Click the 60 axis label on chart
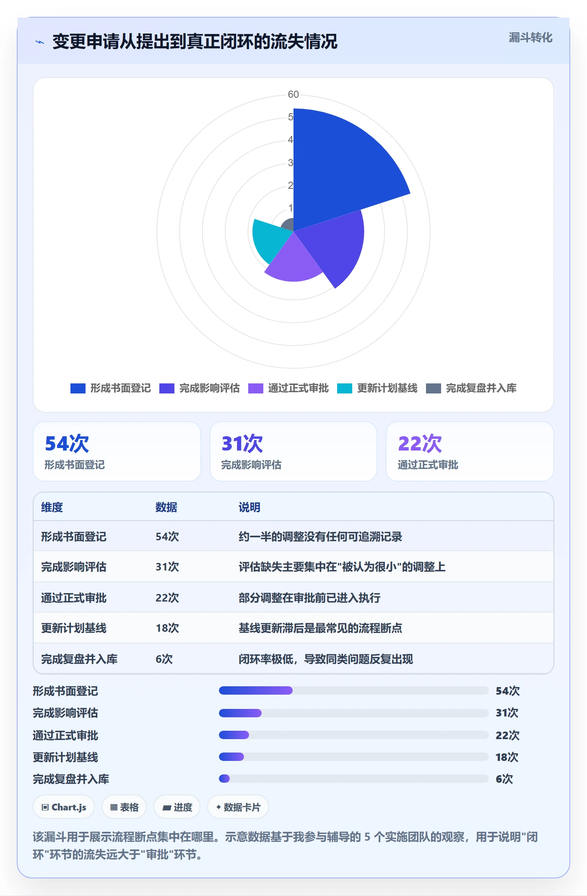This screenshot has height=896, width=587. tap(293, 94)
